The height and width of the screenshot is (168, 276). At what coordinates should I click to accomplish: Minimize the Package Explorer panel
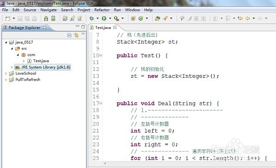(x=77, y=26)
